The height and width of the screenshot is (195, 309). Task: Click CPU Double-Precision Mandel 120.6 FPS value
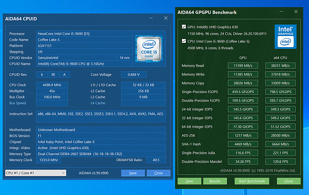(x=280, y=162)
